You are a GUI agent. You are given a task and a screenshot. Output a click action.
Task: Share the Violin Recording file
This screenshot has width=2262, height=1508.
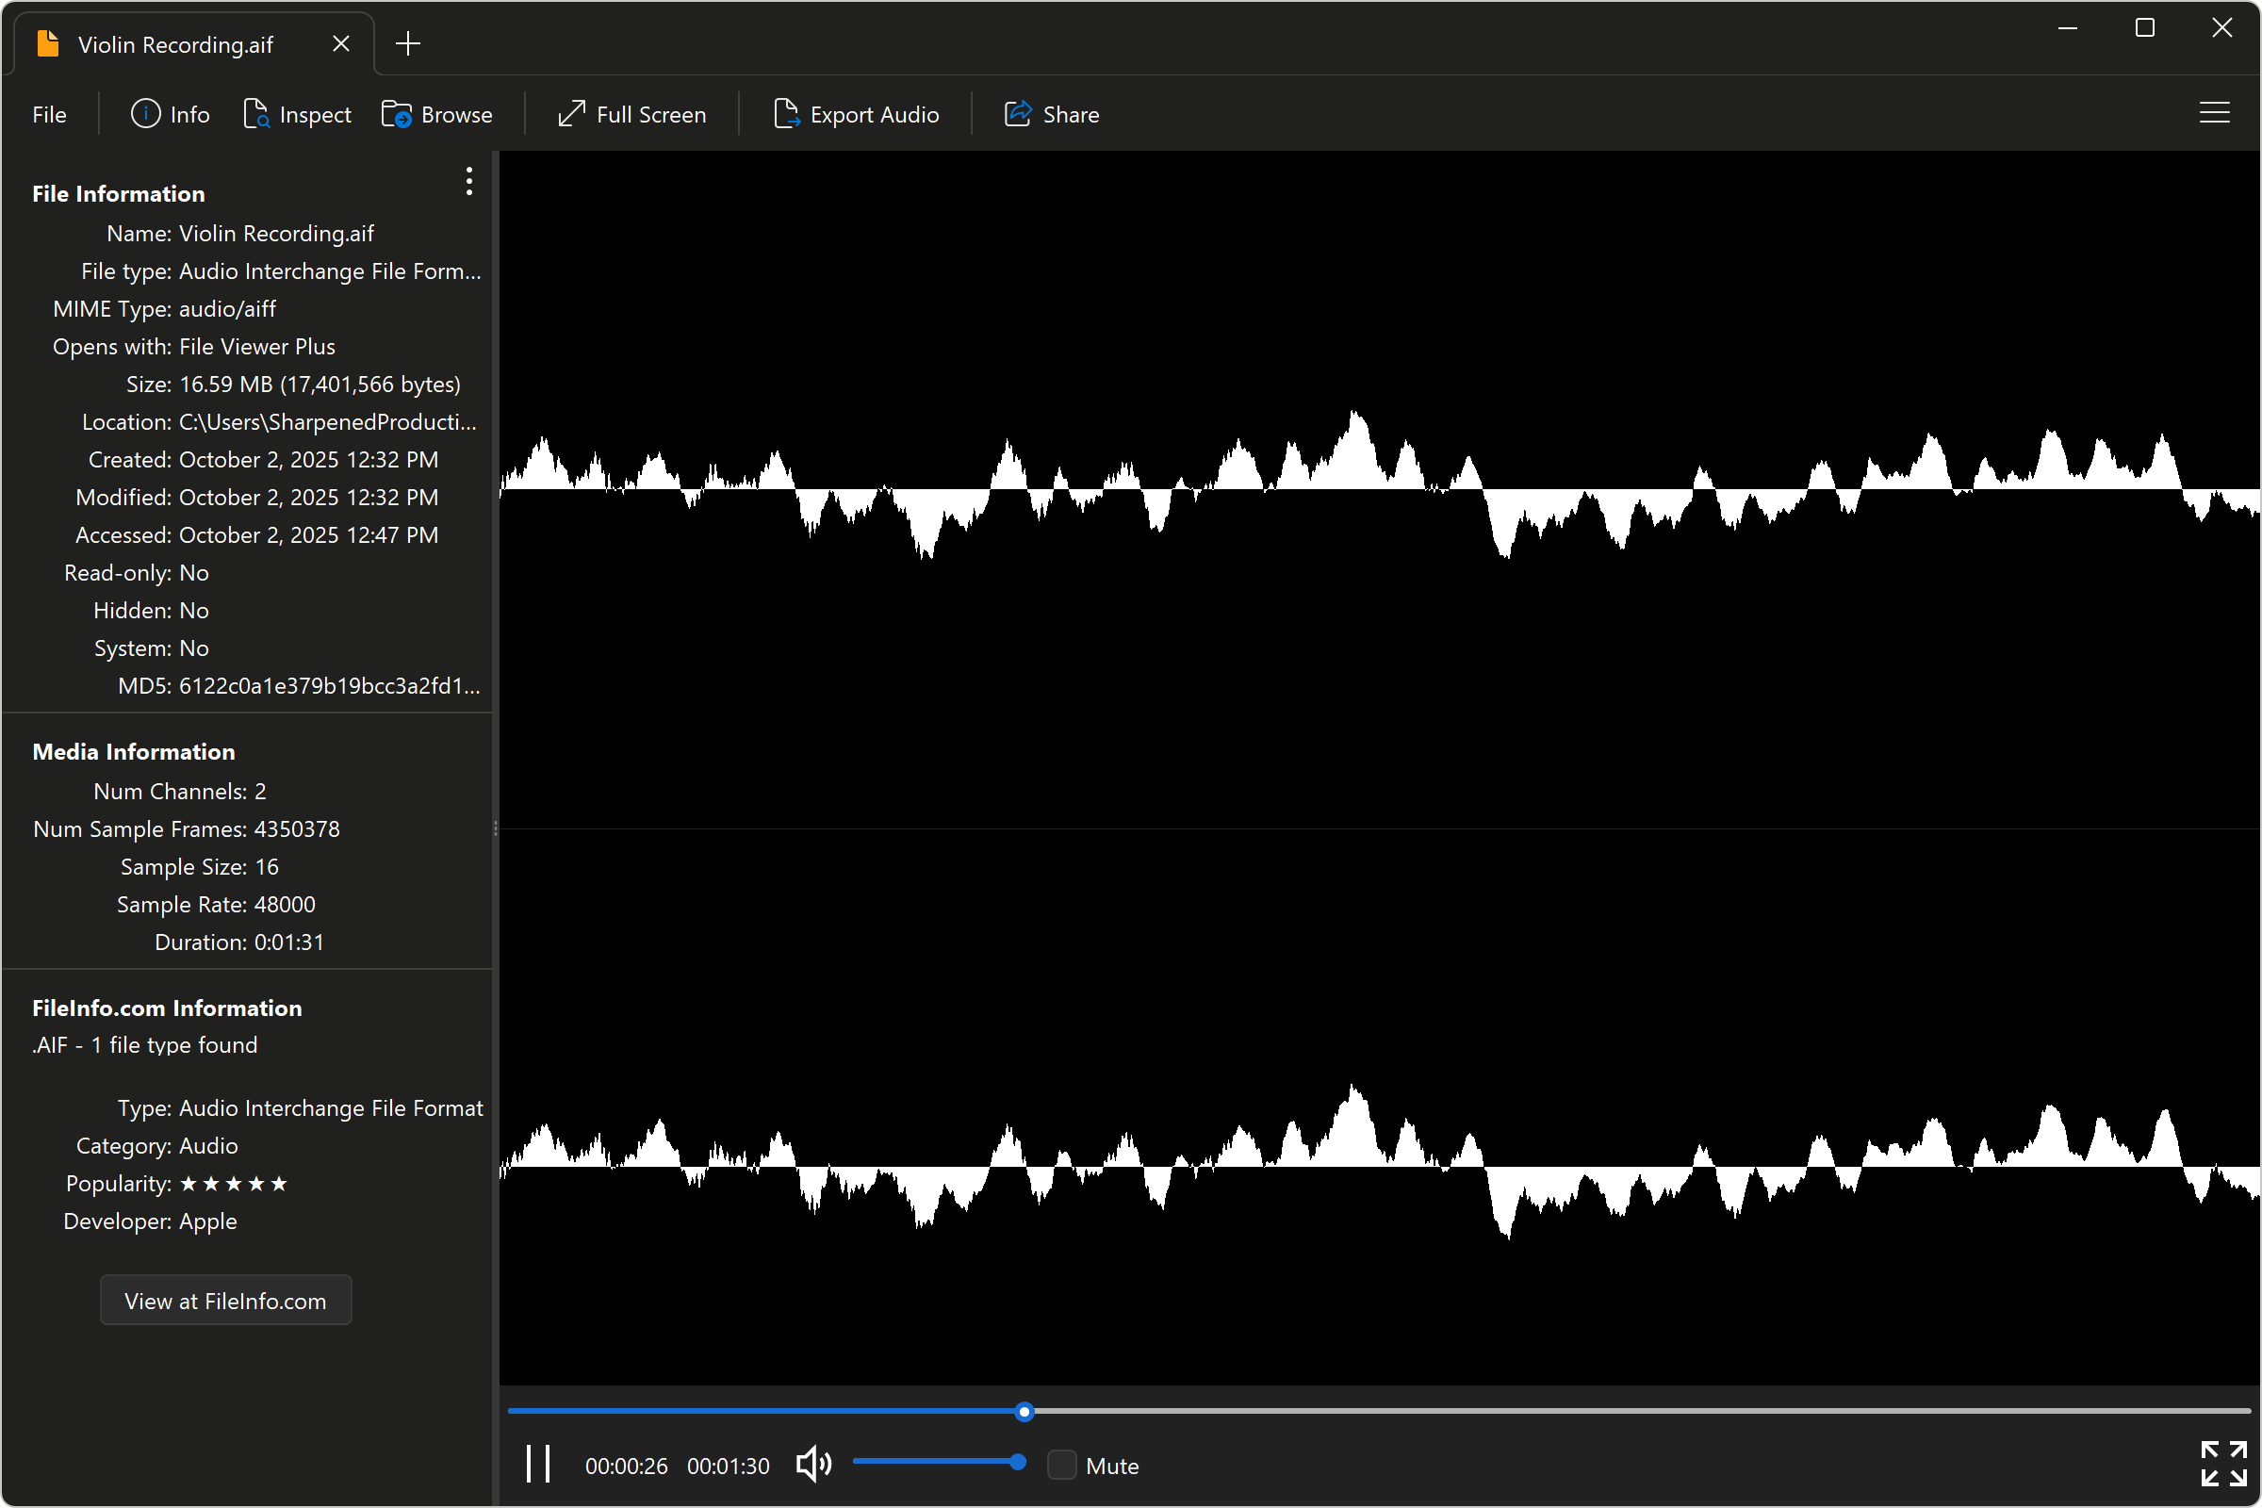point(1052,113)
